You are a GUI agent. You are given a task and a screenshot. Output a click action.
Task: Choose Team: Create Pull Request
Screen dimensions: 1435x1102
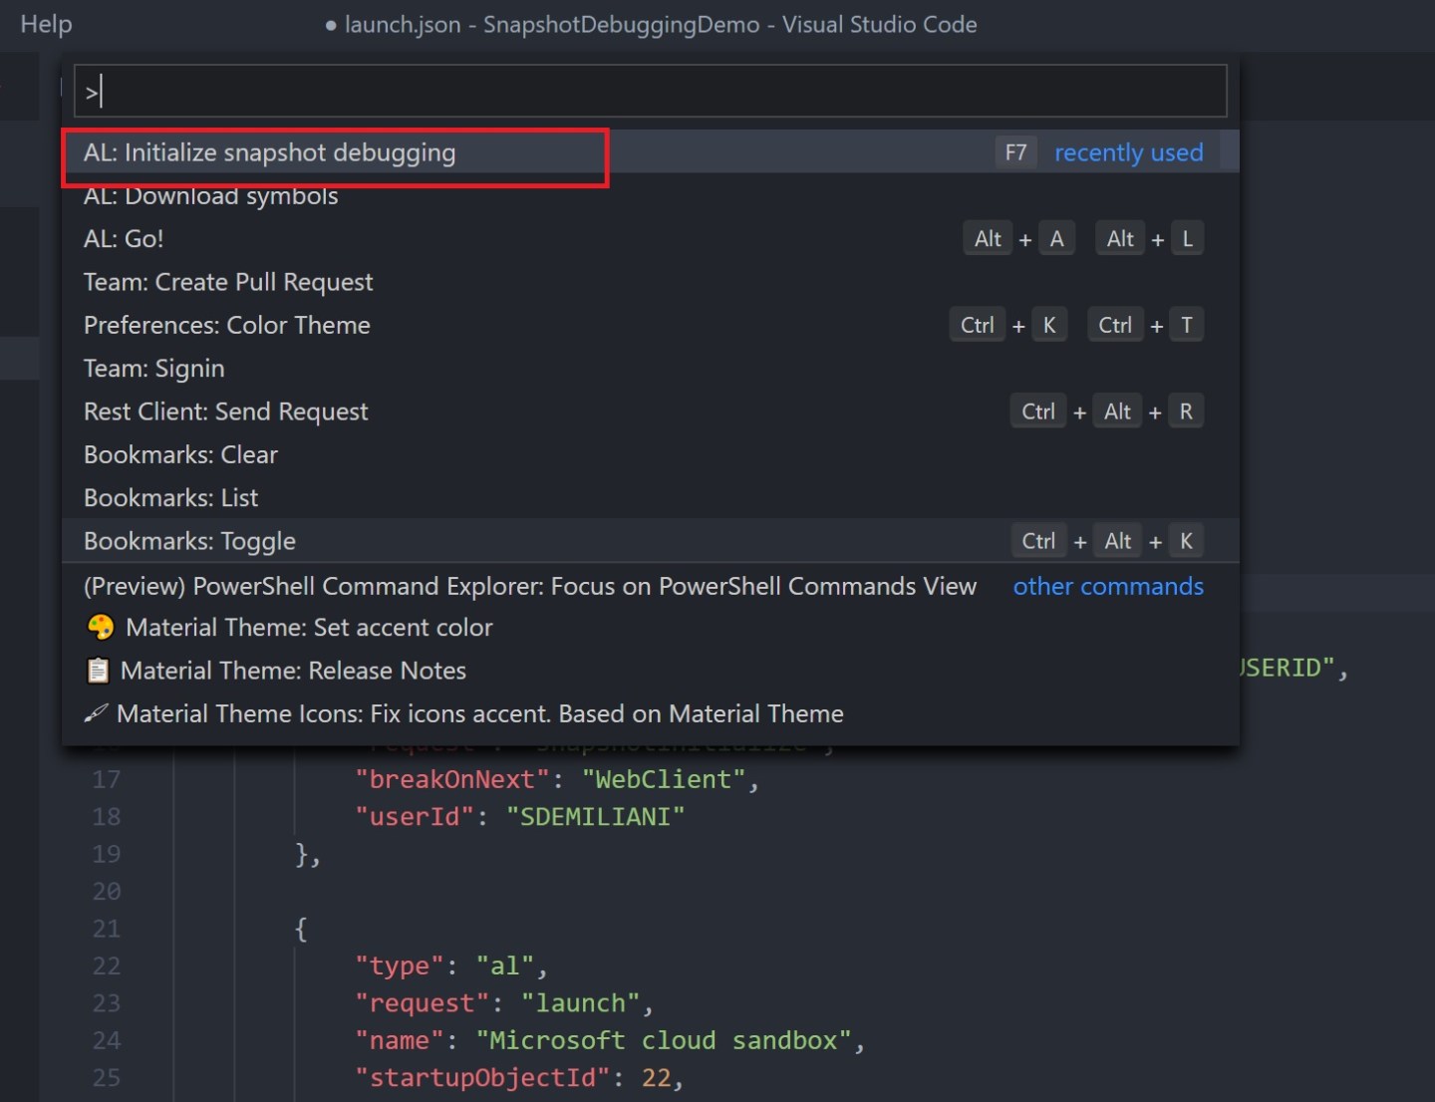point(651,282)
